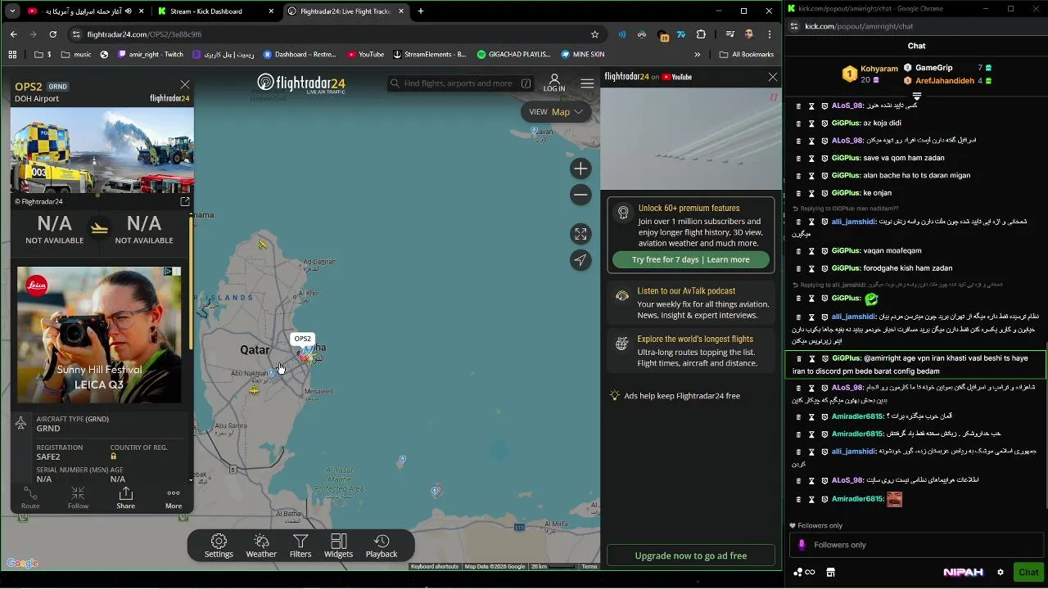Open YouTube bookmark
Viewport: 1048px width, 589px height.
(365, 54)
